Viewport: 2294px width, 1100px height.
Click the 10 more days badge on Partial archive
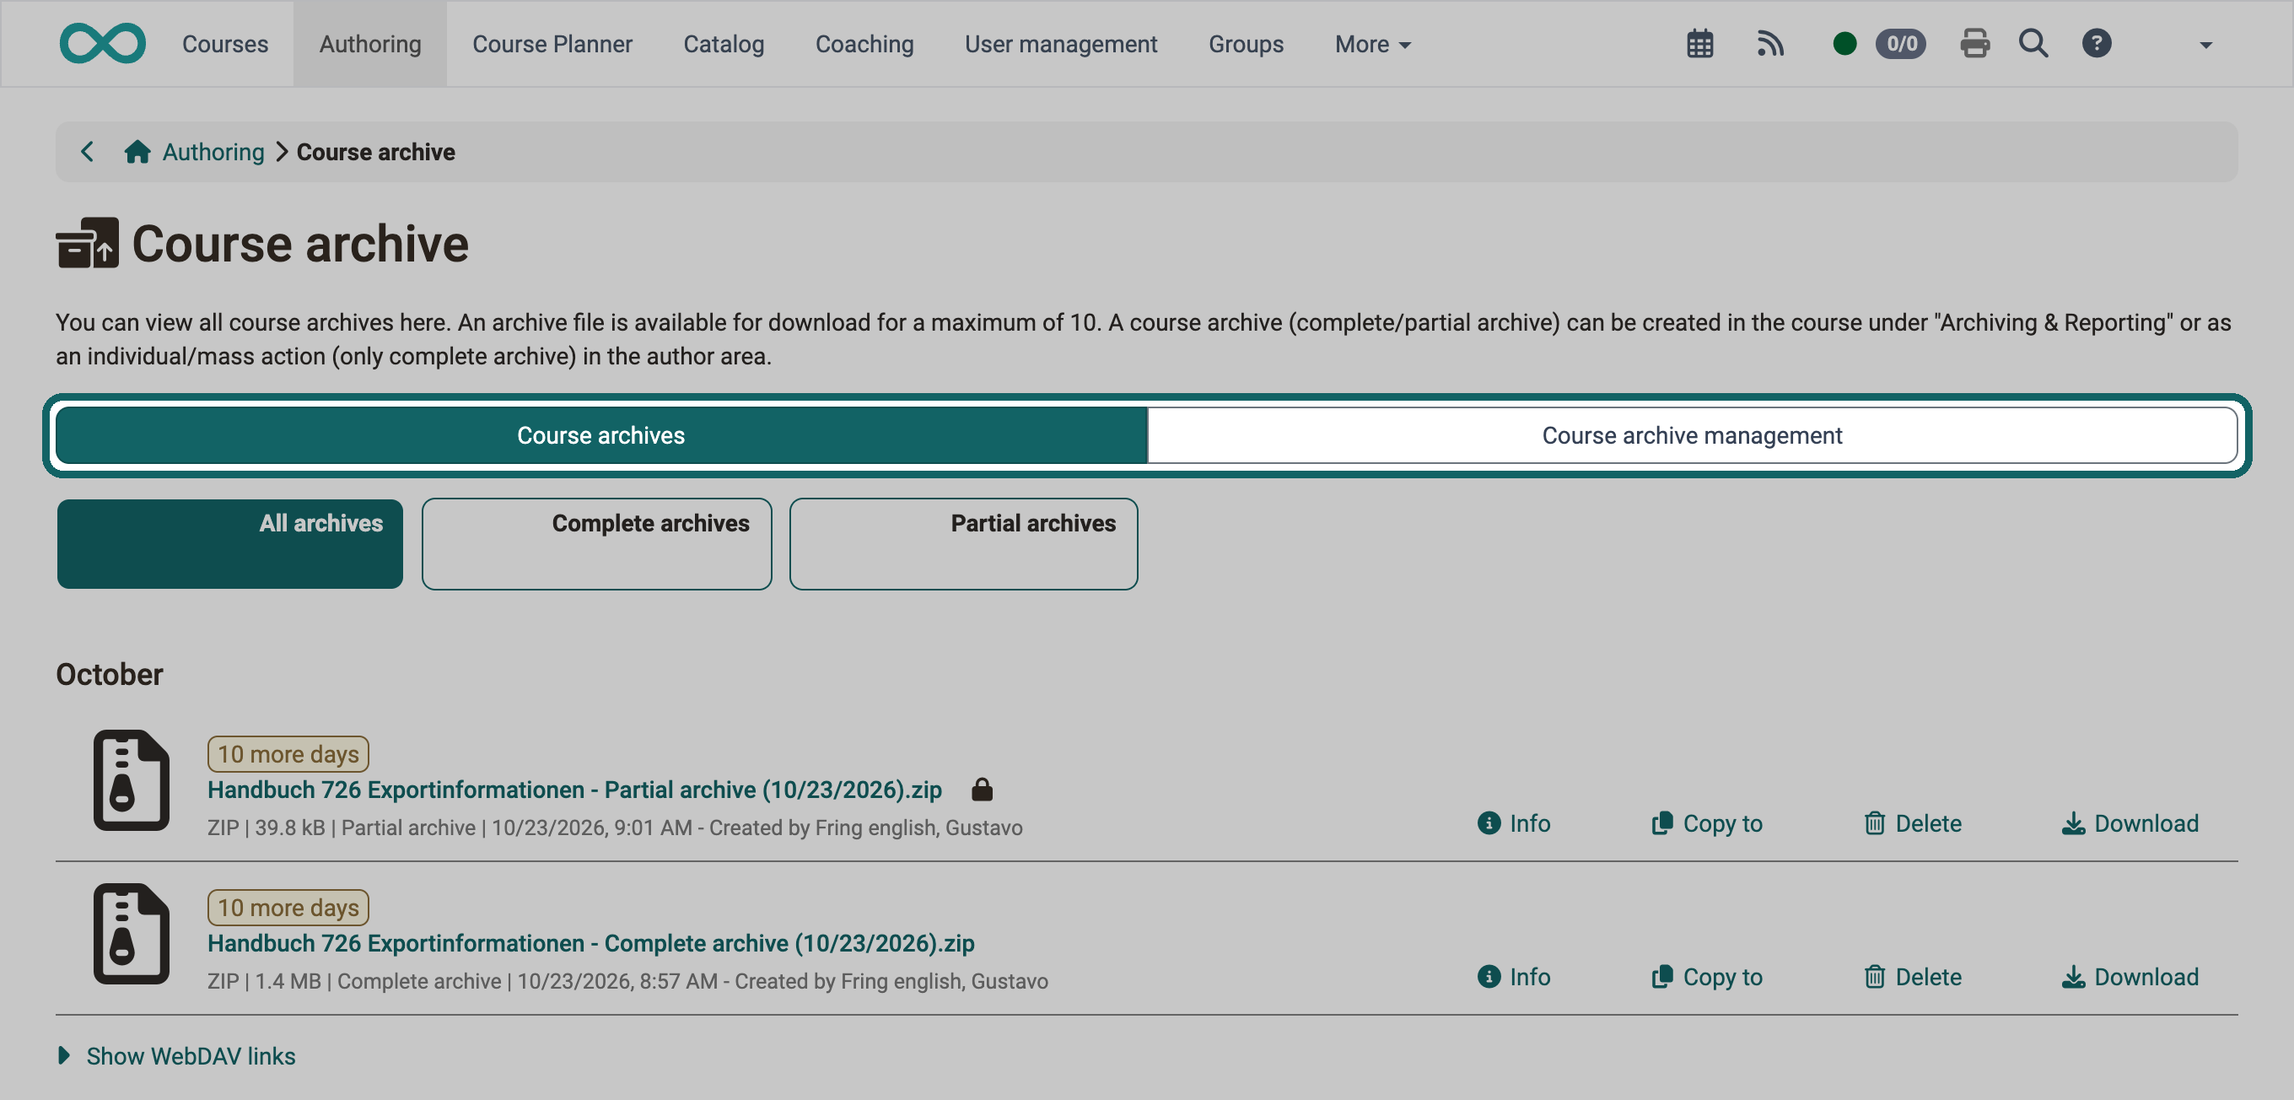pyautogui.click(x=288, y=753)
